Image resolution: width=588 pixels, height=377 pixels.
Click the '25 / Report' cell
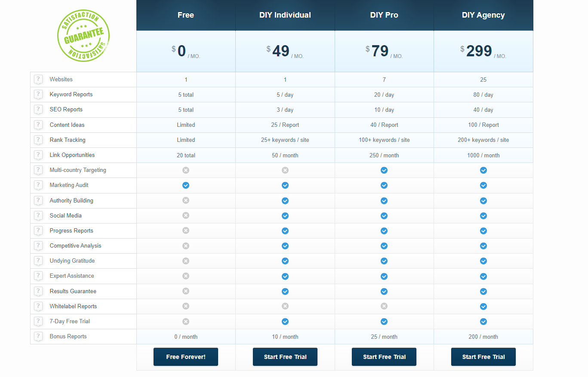tap(285, 125)
